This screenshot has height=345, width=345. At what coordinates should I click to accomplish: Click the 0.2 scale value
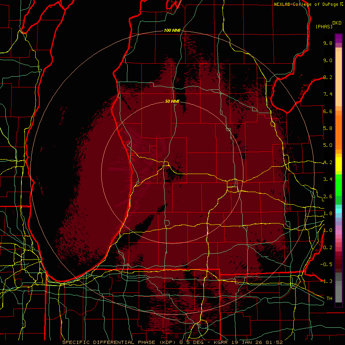coord(328,248)
